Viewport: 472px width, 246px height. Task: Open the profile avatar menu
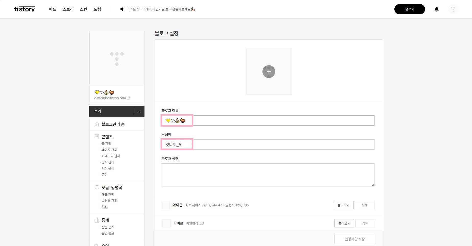point(453,9)
